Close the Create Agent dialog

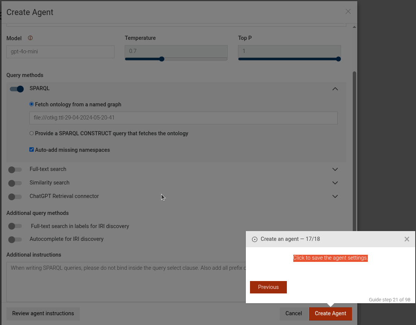348,12
